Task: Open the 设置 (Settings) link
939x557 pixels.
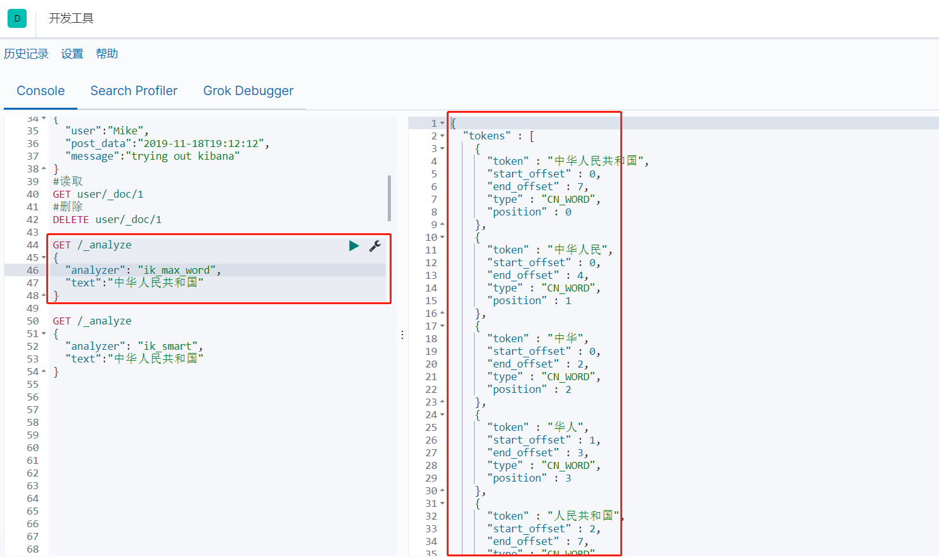Action: tap(72, 53)
